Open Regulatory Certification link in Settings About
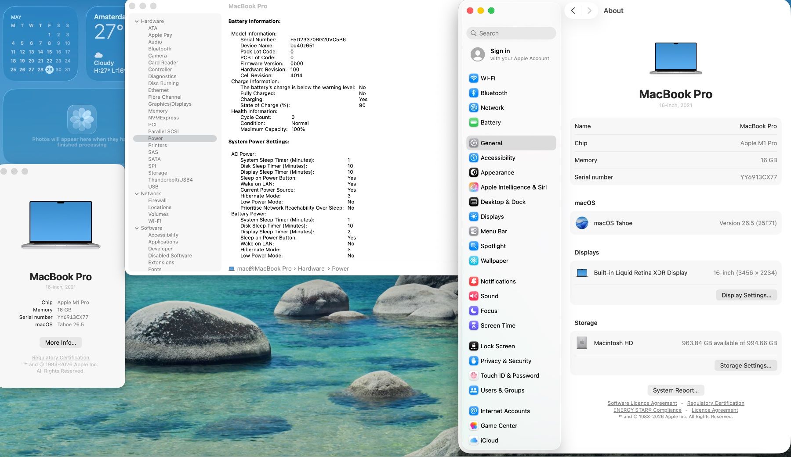This screenshot has height=457, width=791. coord(715,403)
